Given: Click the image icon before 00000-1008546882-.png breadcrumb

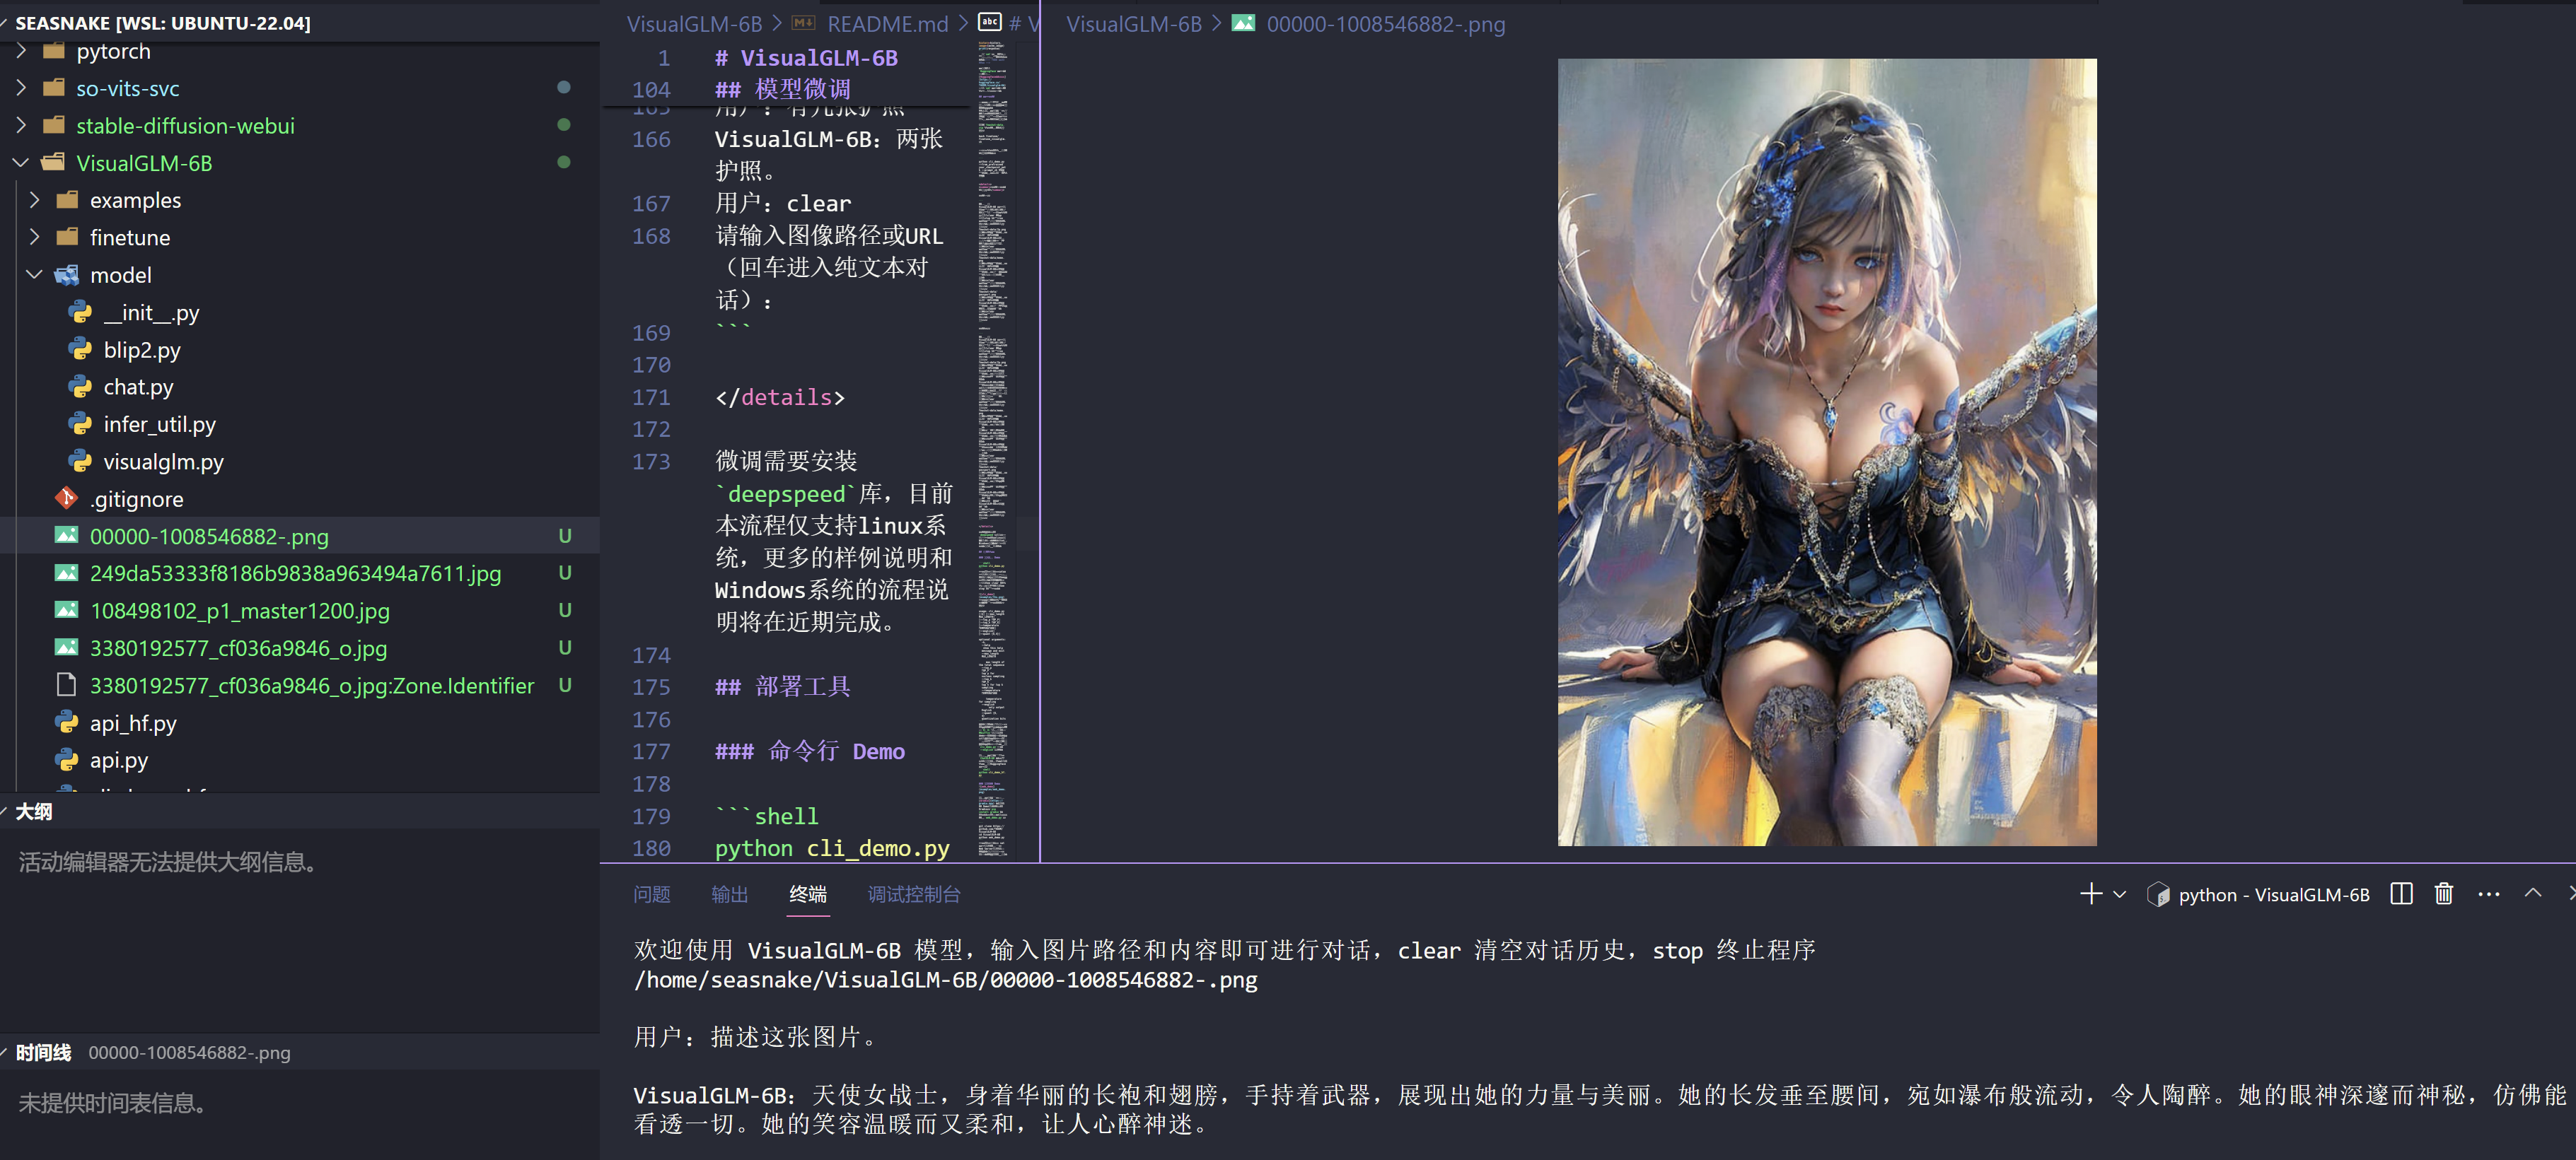Looking at the screenshot, I should 1243,23.
